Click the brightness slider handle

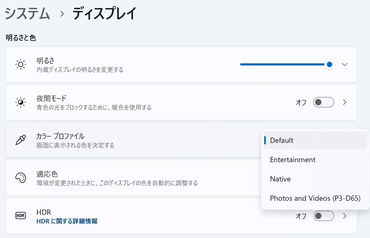coord(329,64)
